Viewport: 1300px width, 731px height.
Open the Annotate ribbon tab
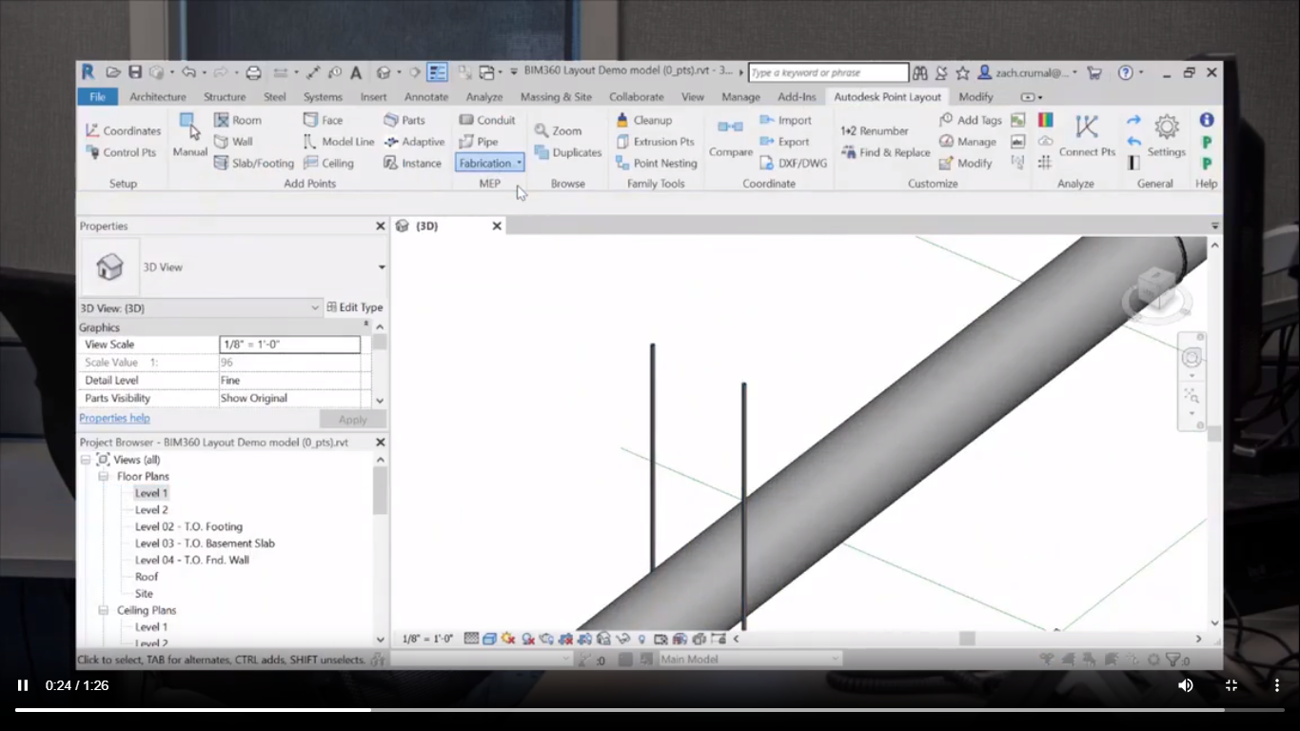point(426,97)
